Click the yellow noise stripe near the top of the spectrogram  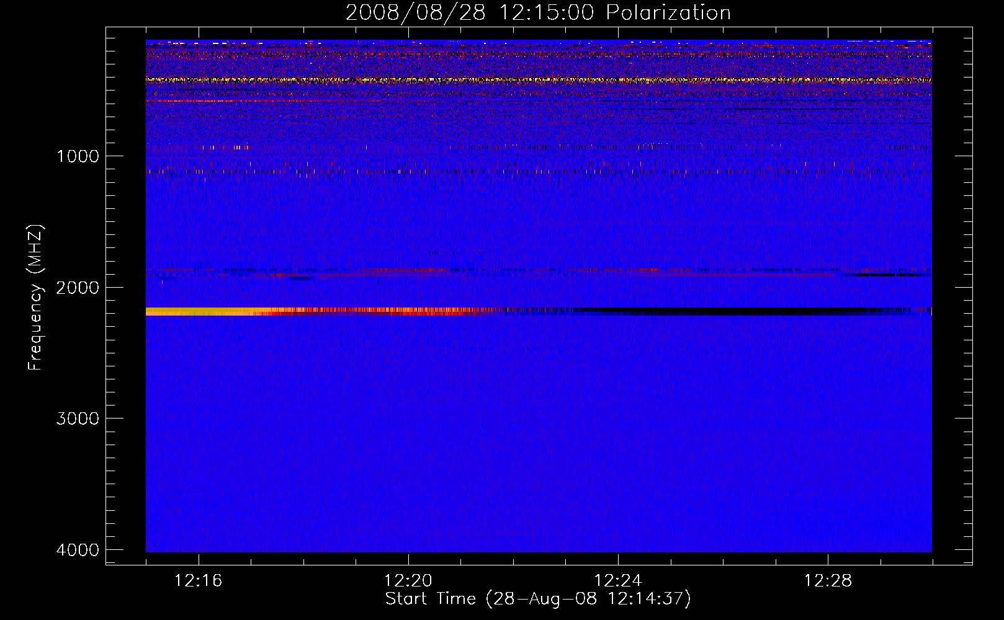539,80
